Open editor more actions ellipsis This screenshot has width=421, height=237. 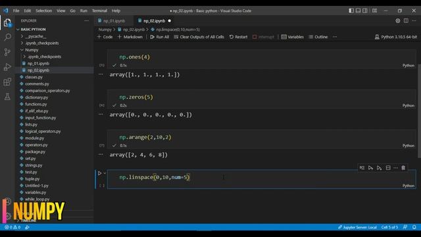coord(414,20)
